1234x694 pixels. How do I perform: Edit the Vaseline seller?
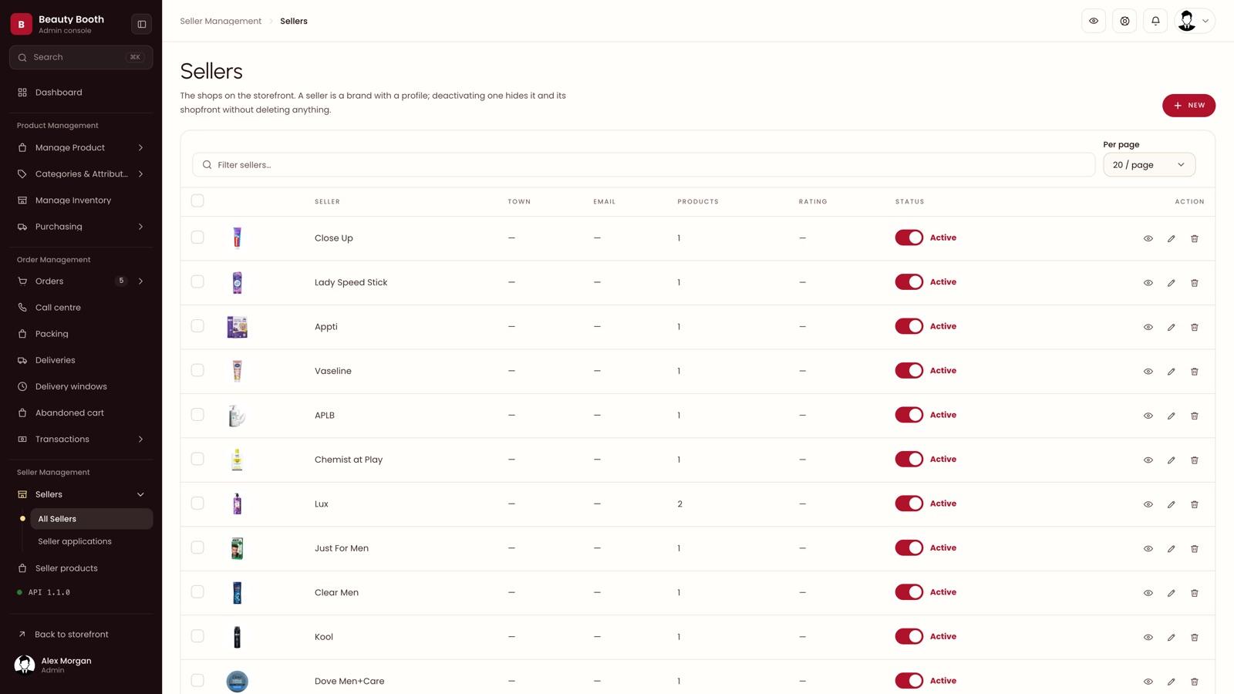click(1171, 372)
